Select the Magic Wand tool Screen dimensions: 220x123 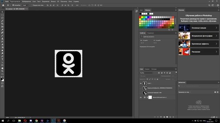click(x=2, y=21)
